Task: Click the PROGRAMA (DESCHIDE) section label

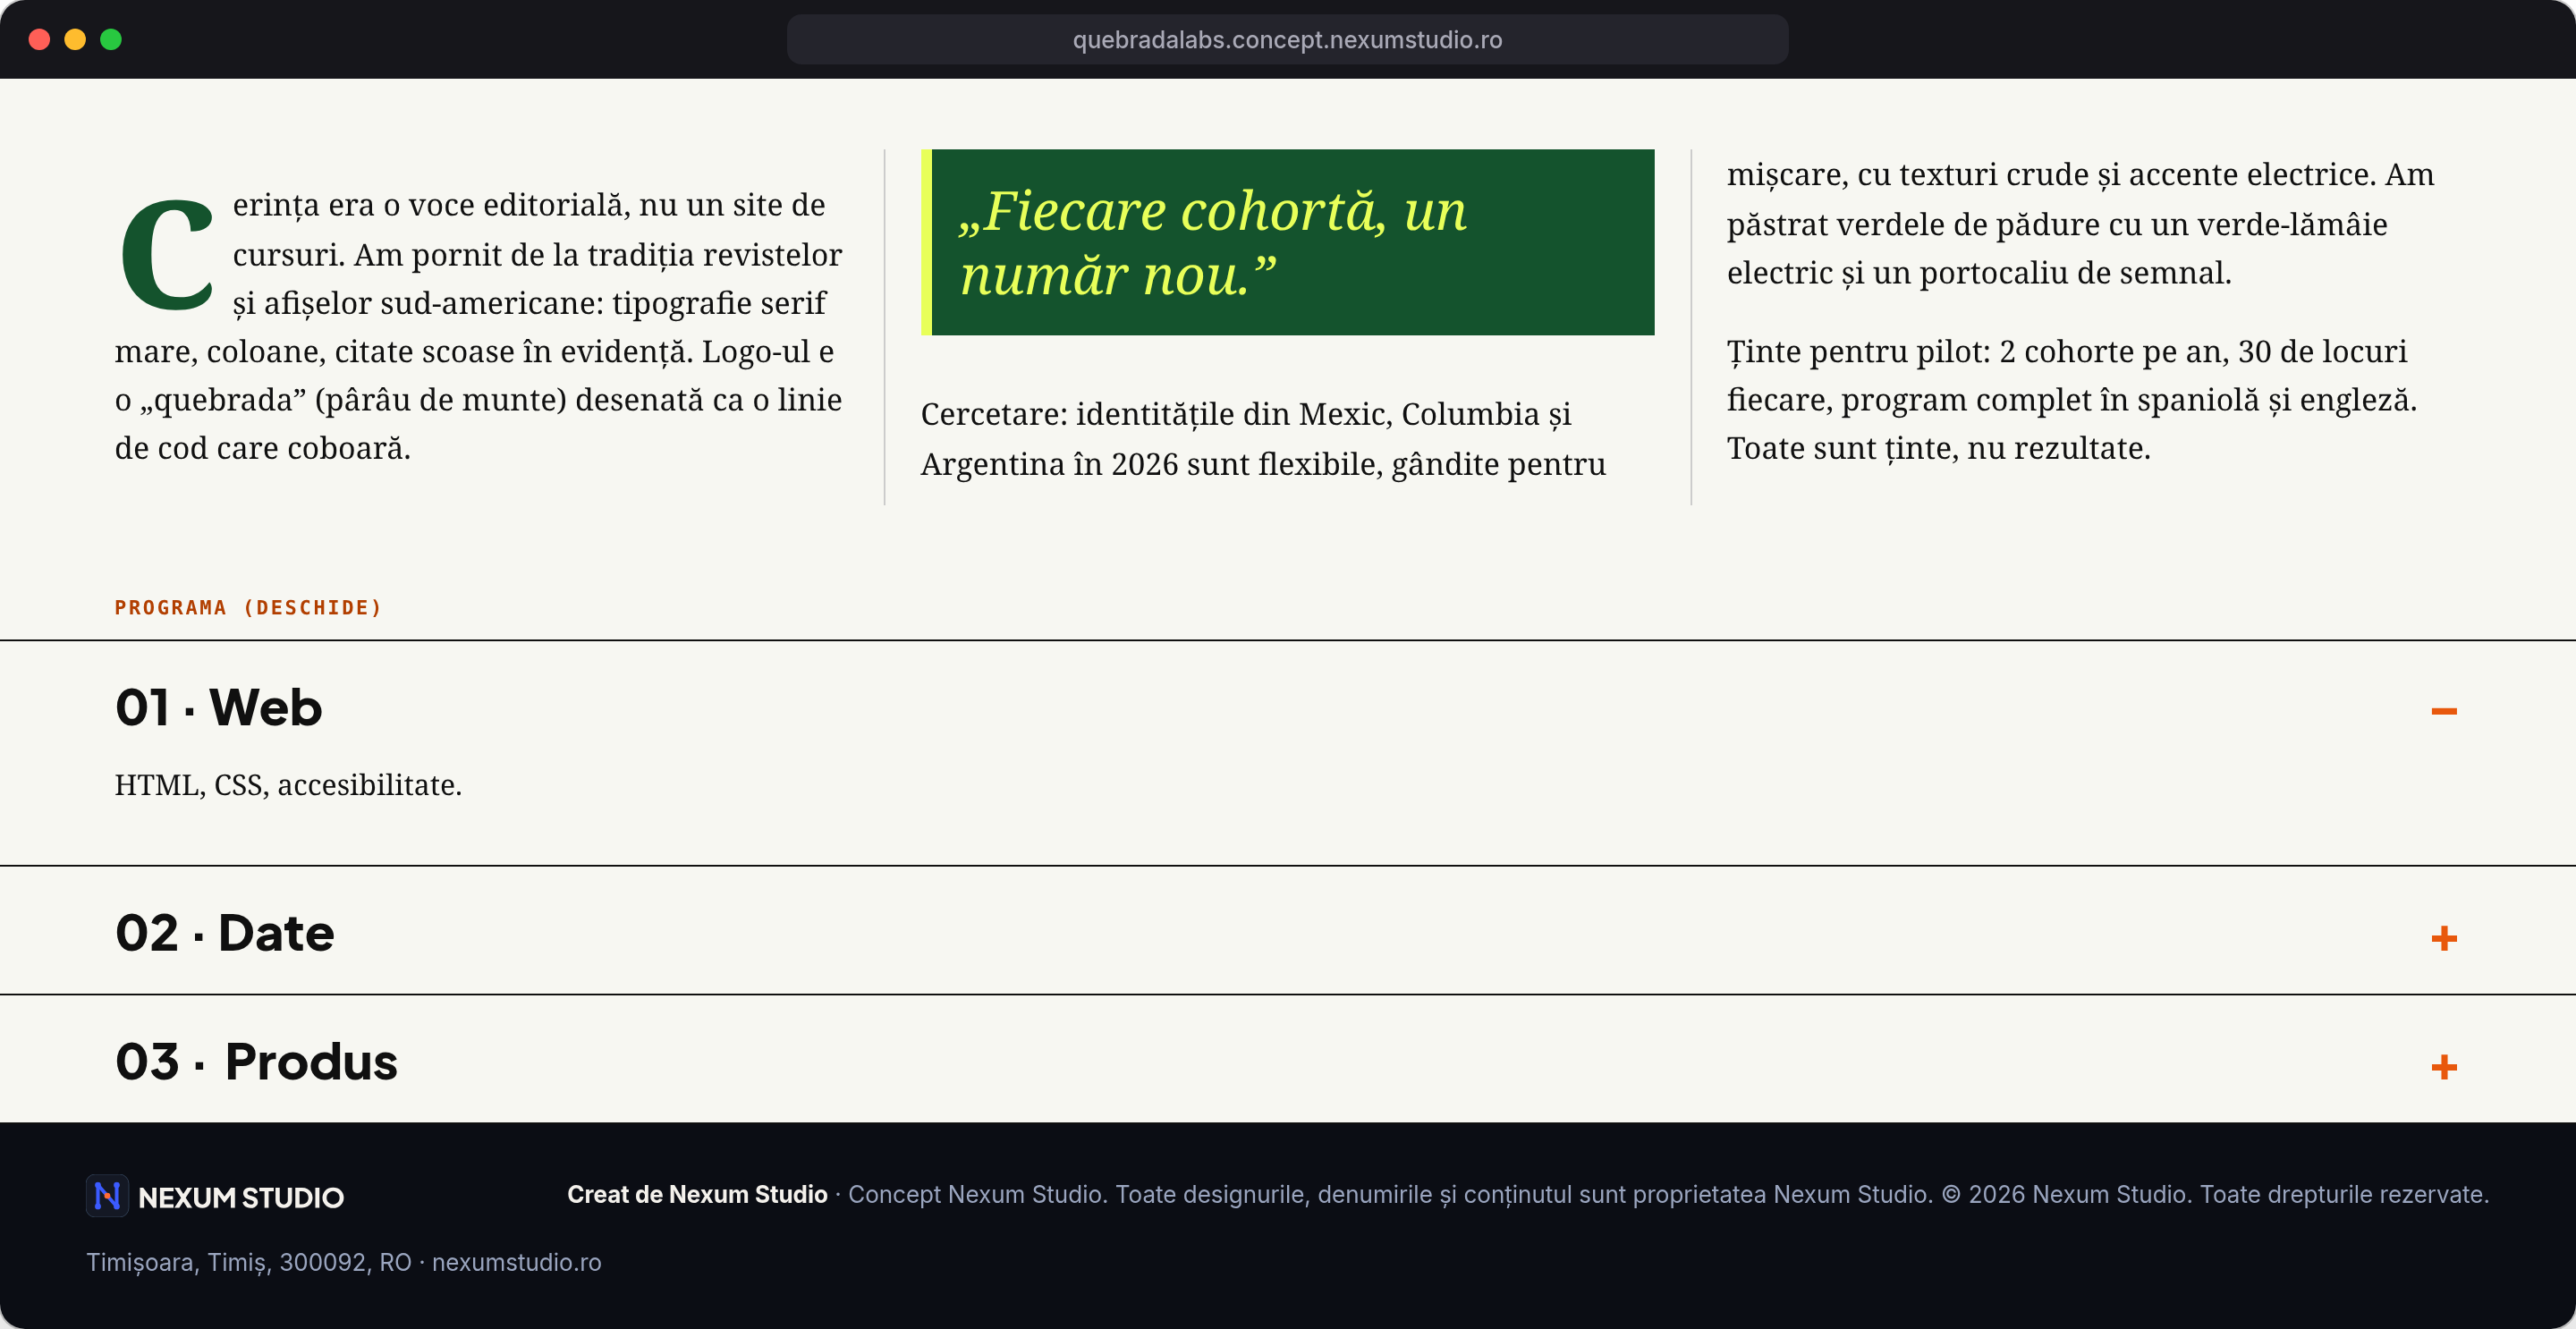Action: point(248,608)
